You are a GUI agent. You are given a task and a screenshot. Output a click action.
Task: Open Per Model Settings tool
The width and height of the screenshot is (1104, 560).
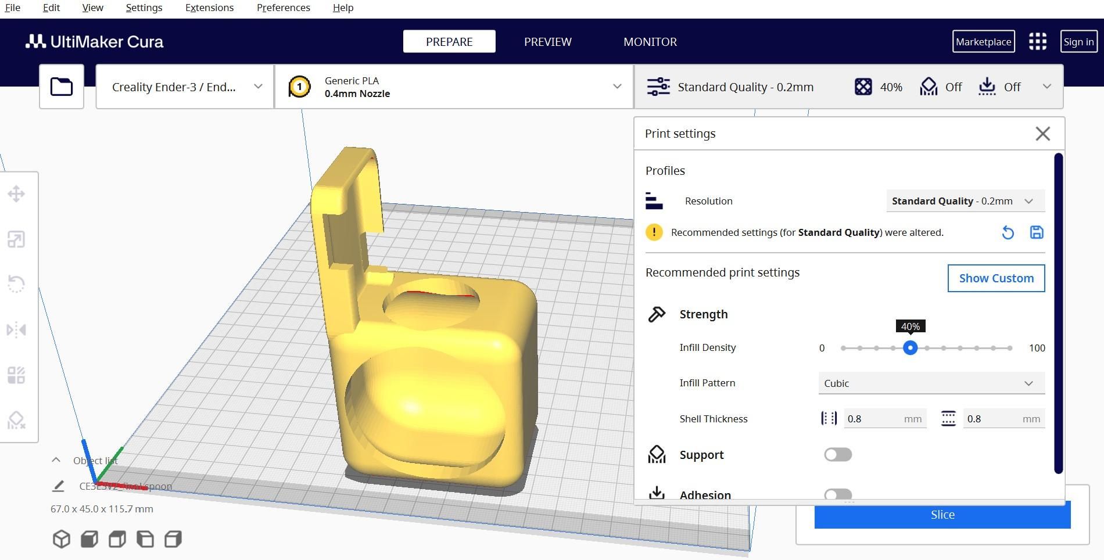(16, 375)
